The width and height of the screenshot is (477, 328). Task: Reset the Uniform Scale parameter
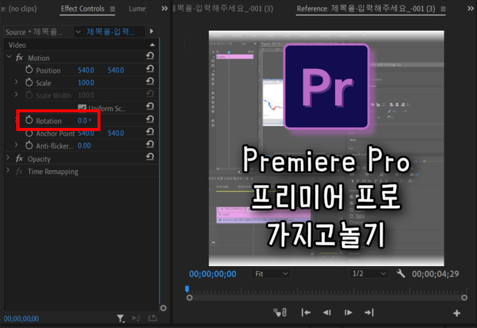click(150, 106)
